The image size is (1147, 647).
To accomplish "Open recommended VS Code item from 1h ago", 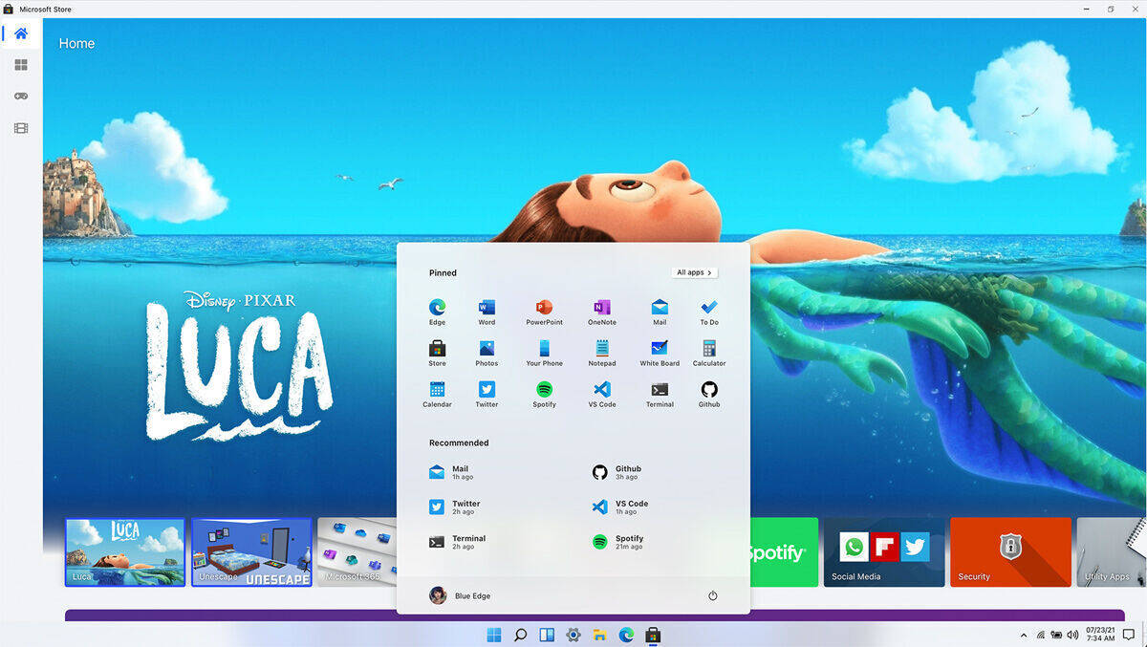I will (620, 507).
